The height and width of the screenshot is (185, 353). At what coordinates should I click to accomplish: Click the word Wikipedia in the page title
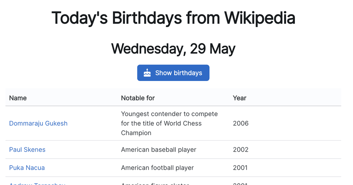pos(260,18)
